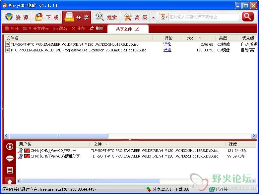The width and height of the screenshot is (259, 194).
Task: Click server status text free.usenet.nl
Action: 49,189
